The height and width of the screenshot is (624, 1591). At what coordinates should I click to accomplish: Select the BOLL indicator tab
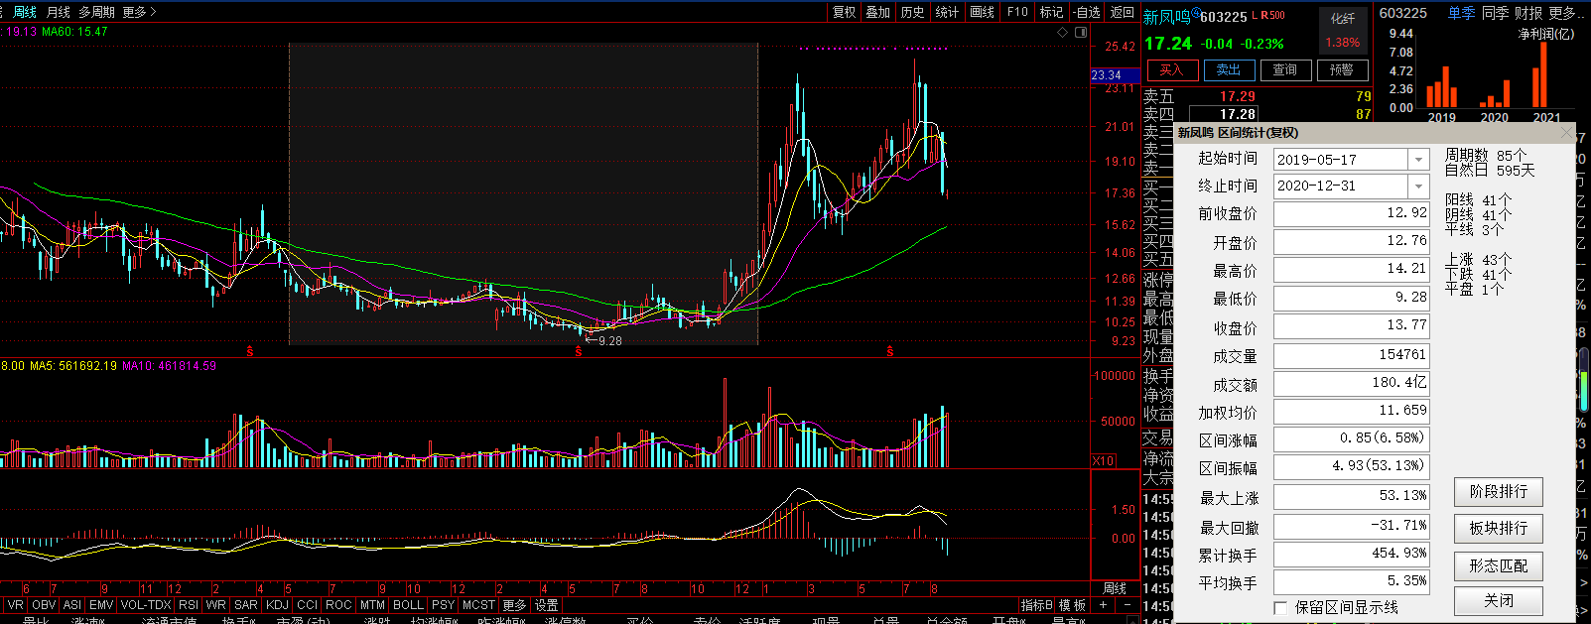[408, 604]
